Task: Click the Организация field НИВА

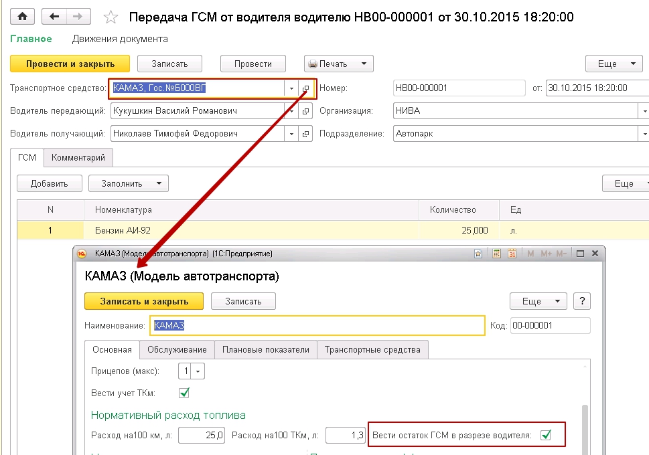Action: [x=515, y=111]
